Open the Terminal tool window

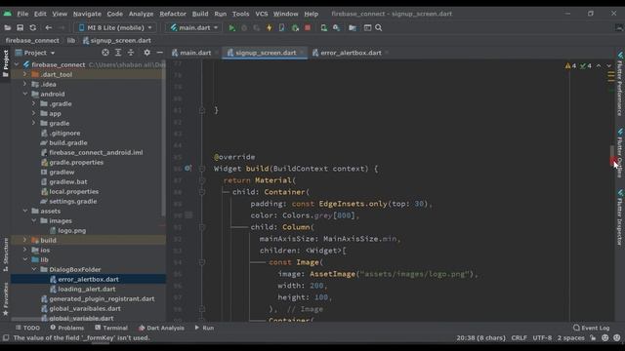click(x=111, y=328)
